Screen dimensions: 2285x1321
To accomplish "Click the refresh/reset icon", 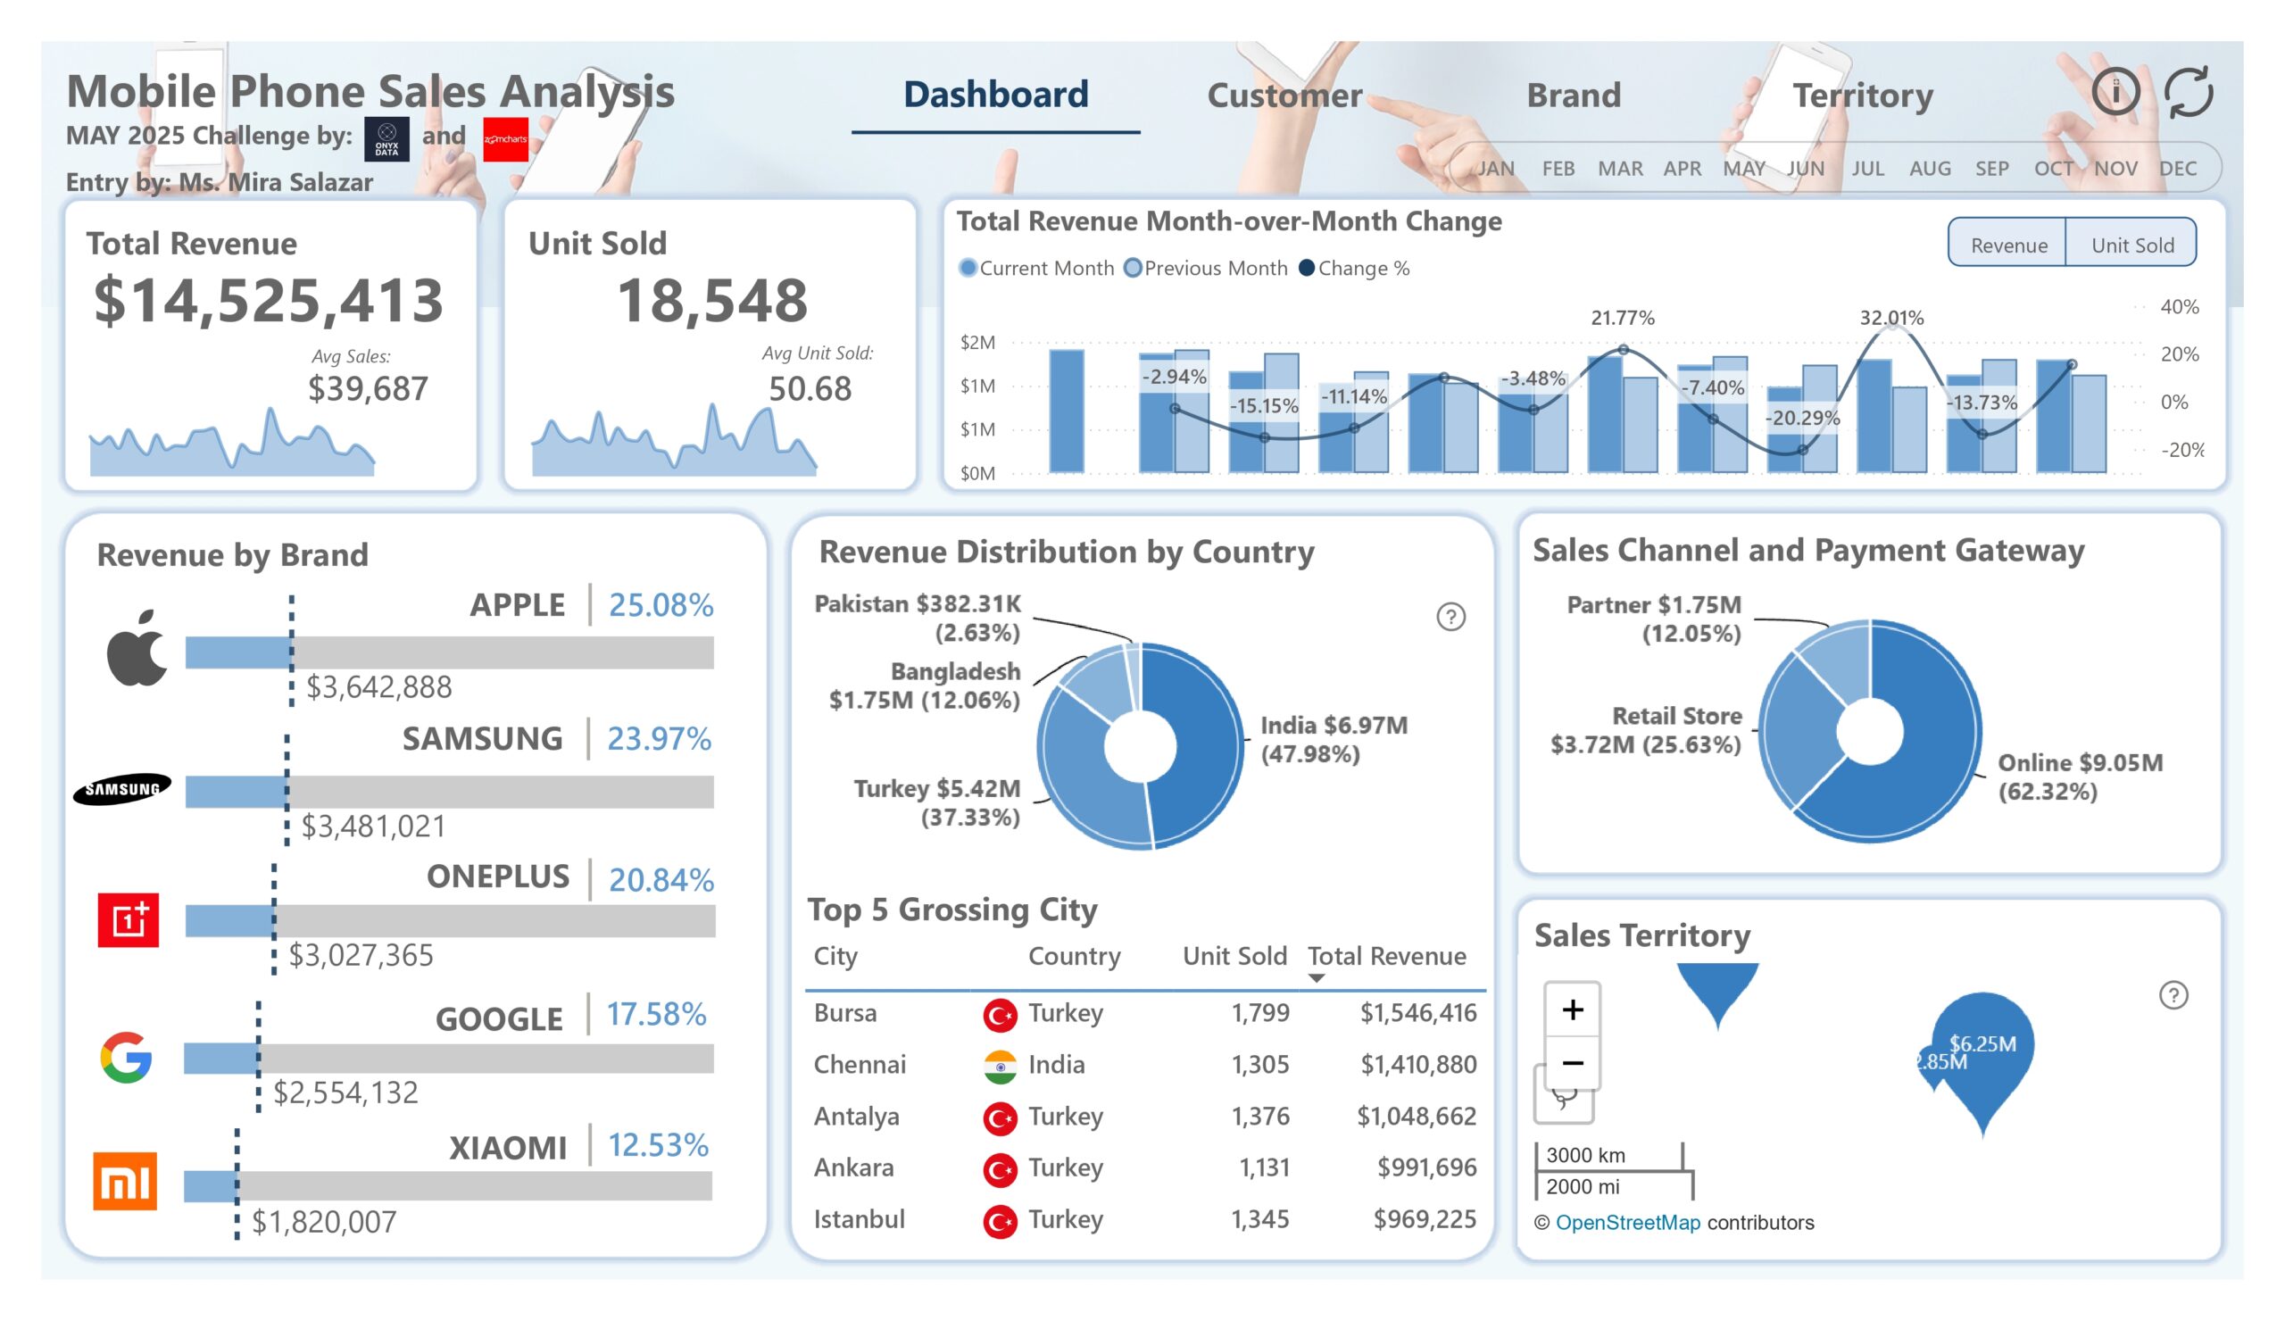I will click(2189, 93).
